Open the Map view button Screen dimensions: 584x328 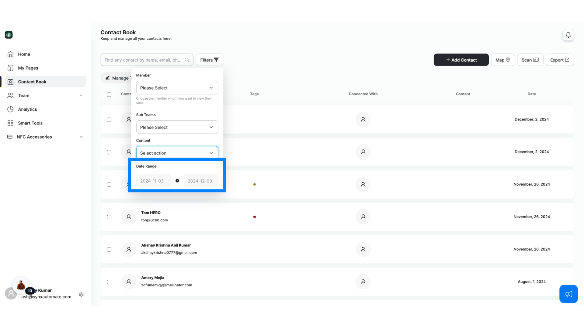503,60
